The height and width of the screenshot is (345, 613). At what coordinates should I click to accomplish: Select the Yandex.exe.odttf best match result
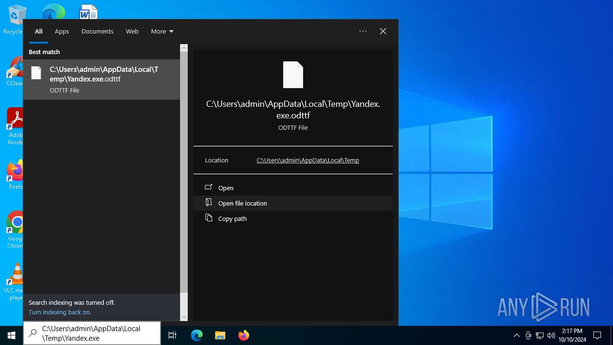click(x=102, y=80)
